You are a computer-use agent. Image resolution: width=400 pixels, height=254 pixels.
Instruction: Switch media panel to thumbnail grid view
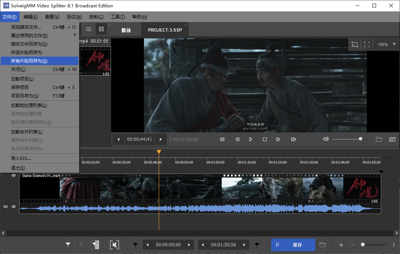click(x=101, y=29)
